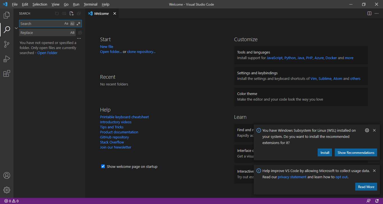Click the Replace All icon
Viewport: 383px width, 204px height.
80,33
